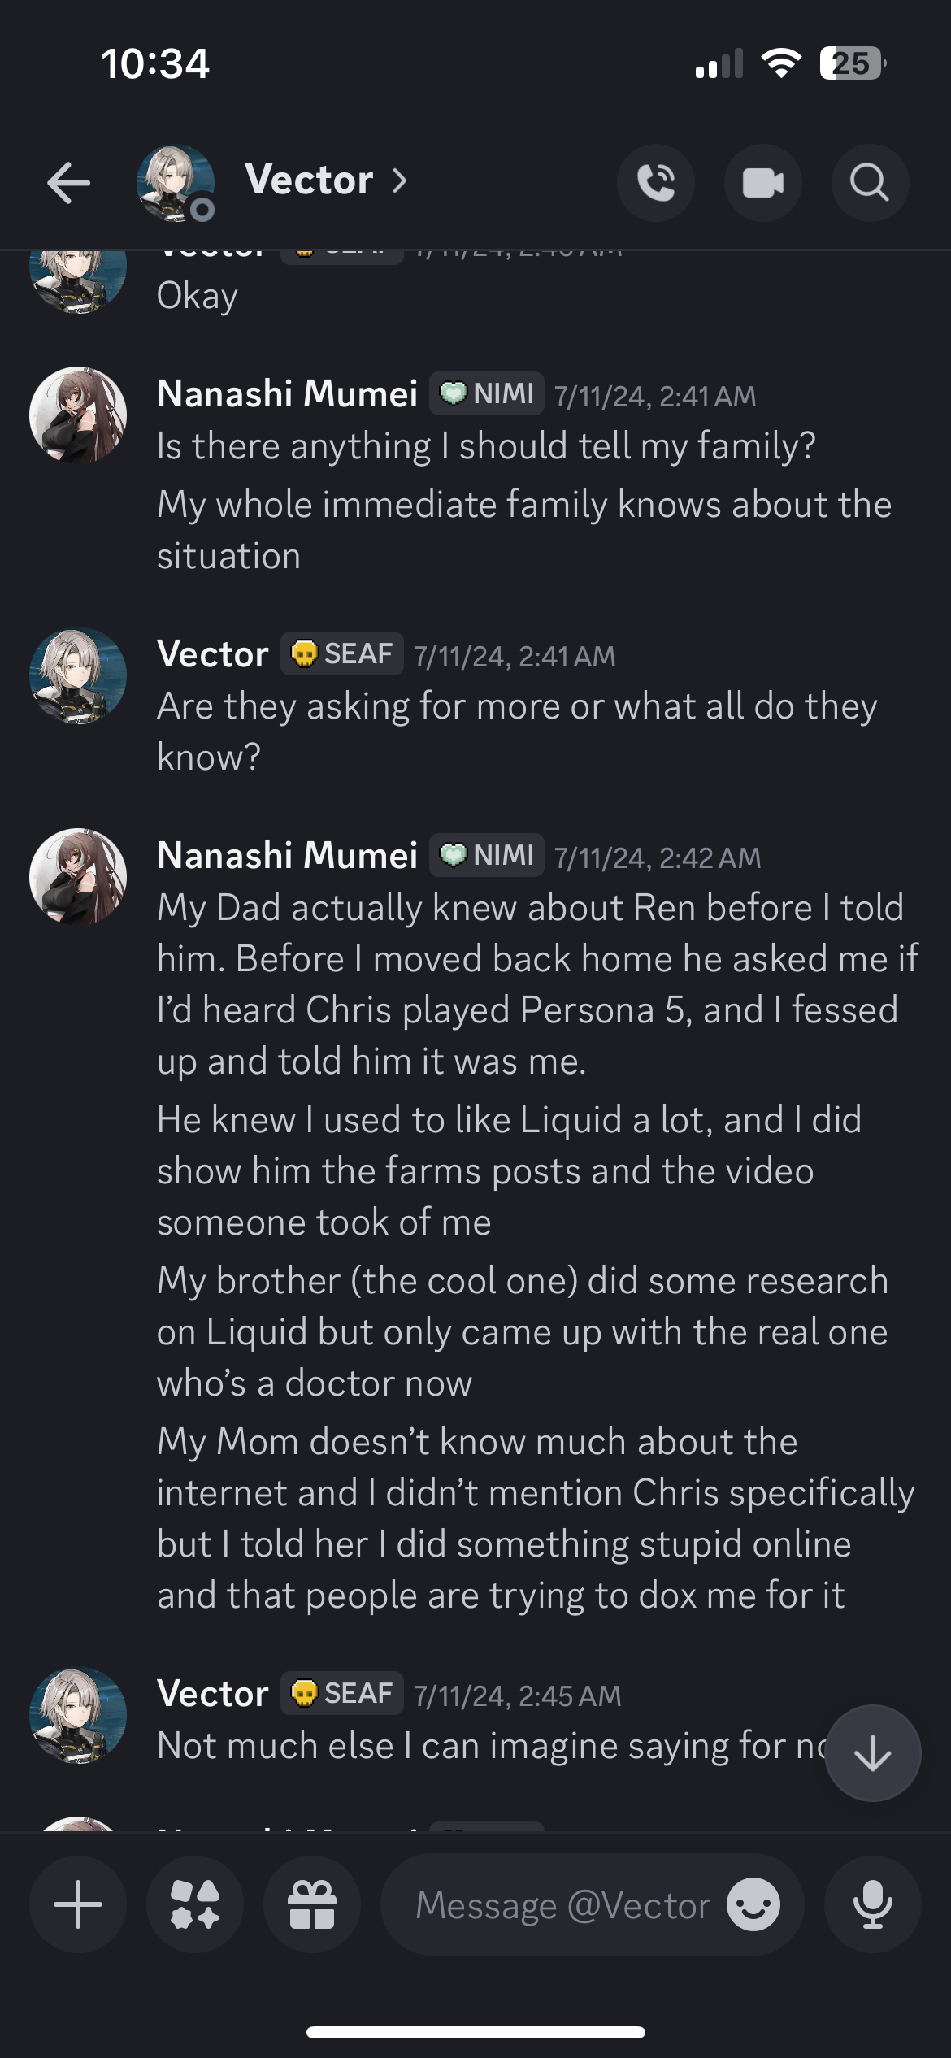
Task: Open Nanashi Mumei avatar at 2:42 AM
Action: pyautogui.click(x=78, y=877)
